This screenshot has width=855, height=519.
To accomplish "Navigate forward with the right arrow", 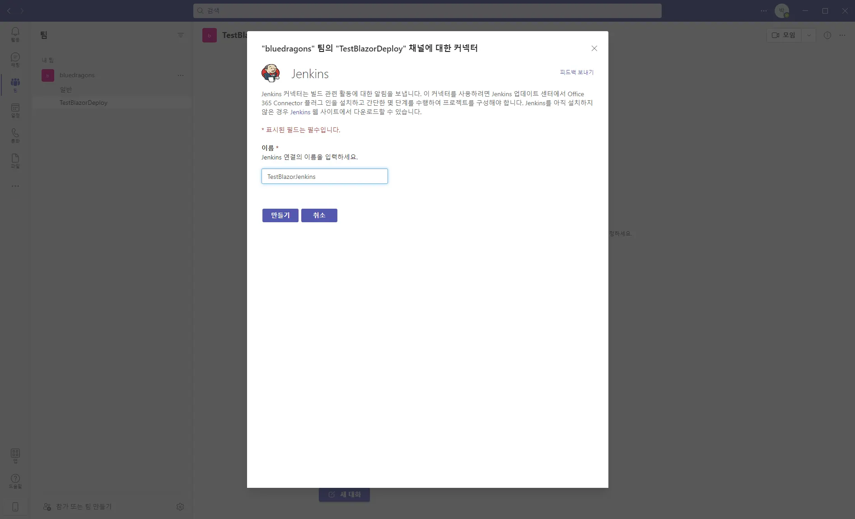I will click(22, 10).
